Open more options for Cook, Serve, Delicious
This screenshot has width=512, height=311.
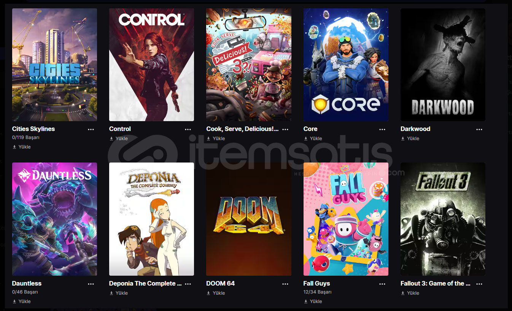pos(285,129)
